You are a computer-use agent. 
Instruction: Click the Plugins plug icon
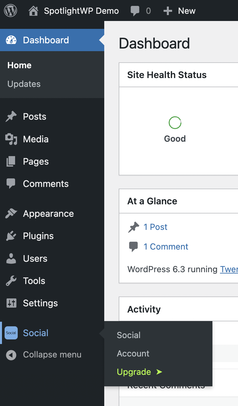click(11, 236)
